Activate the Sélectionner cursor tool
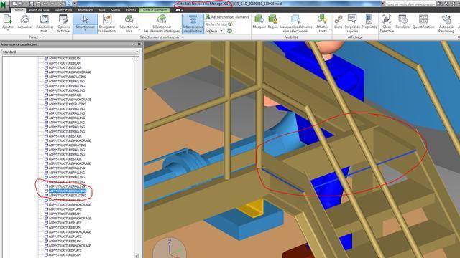460x258 pixels. pos(85,19)
